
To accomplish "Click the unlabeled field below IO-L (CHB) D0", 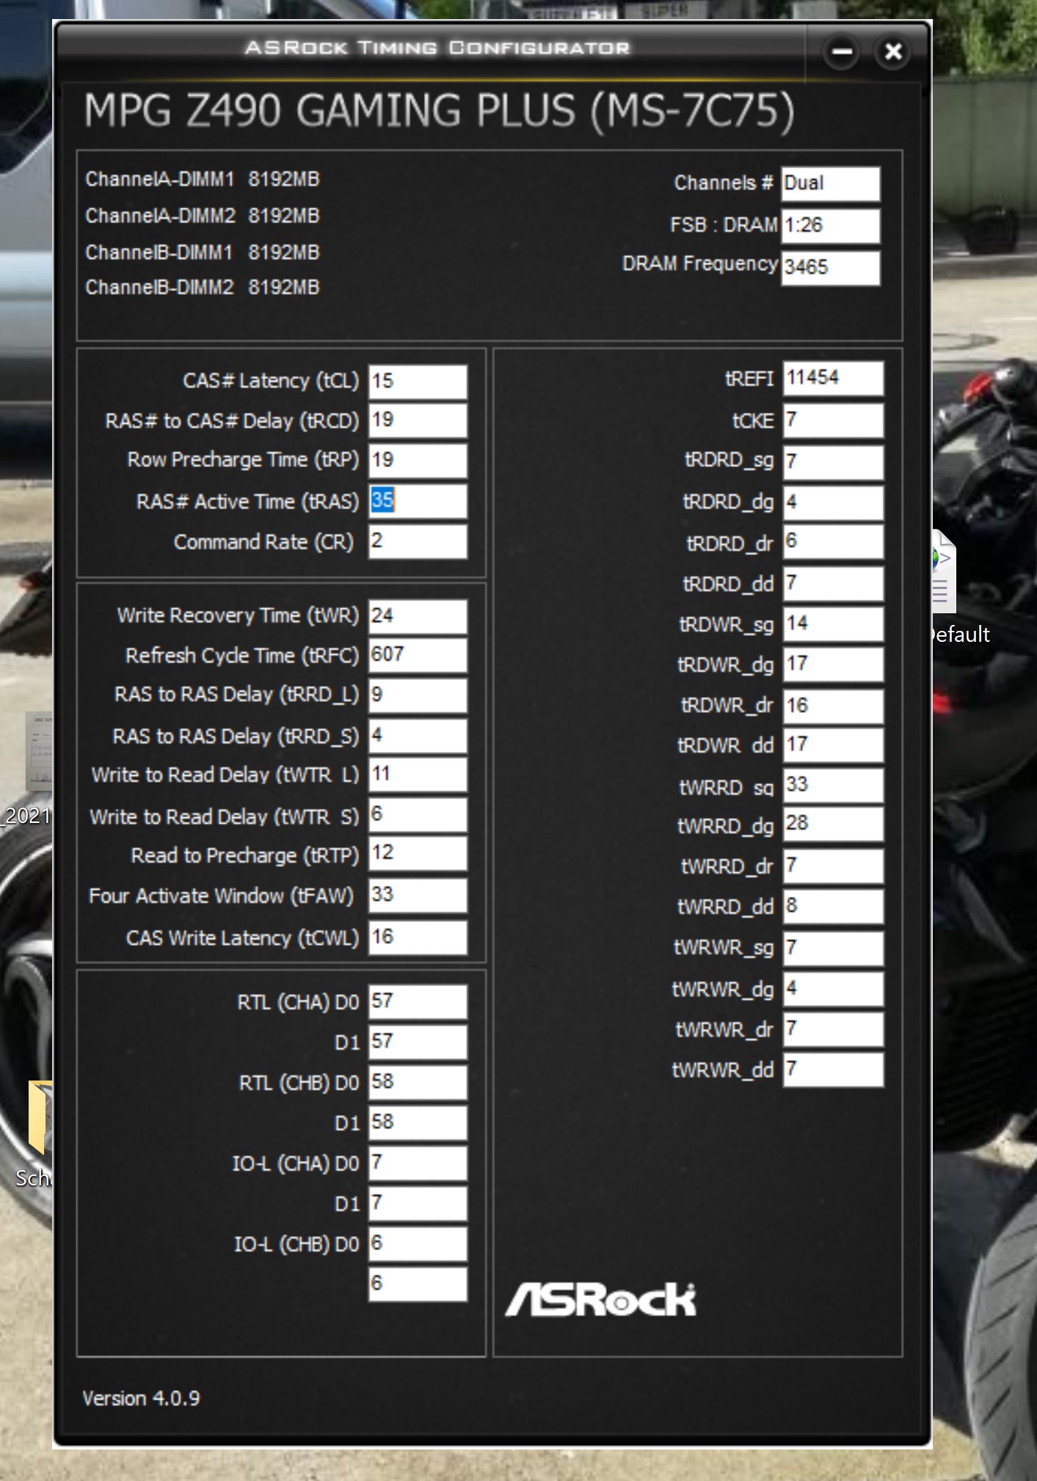I will pyautogui.click(x=418, y=1284).
